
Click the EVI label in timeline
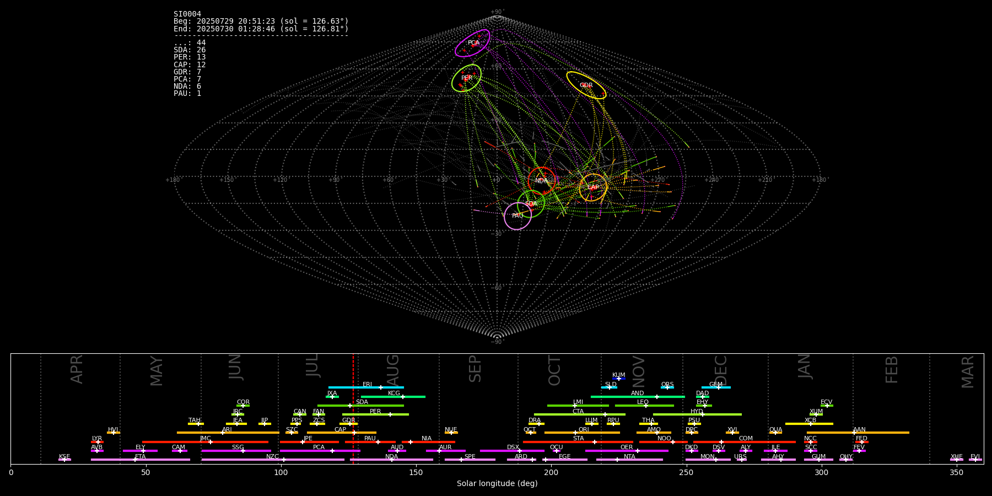click(x=975, y=457)
